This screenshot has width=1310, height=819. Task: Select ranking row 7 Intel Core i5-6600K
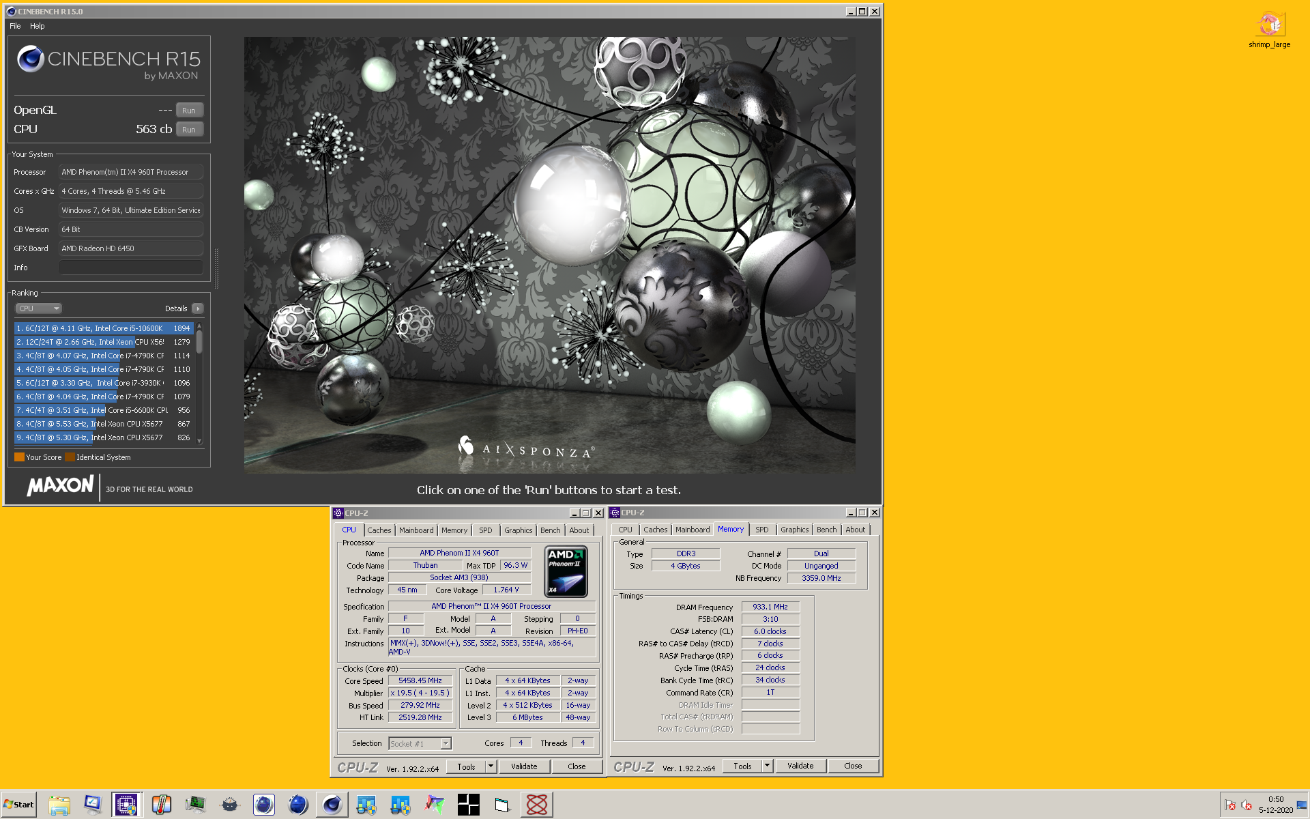point(104,410)
